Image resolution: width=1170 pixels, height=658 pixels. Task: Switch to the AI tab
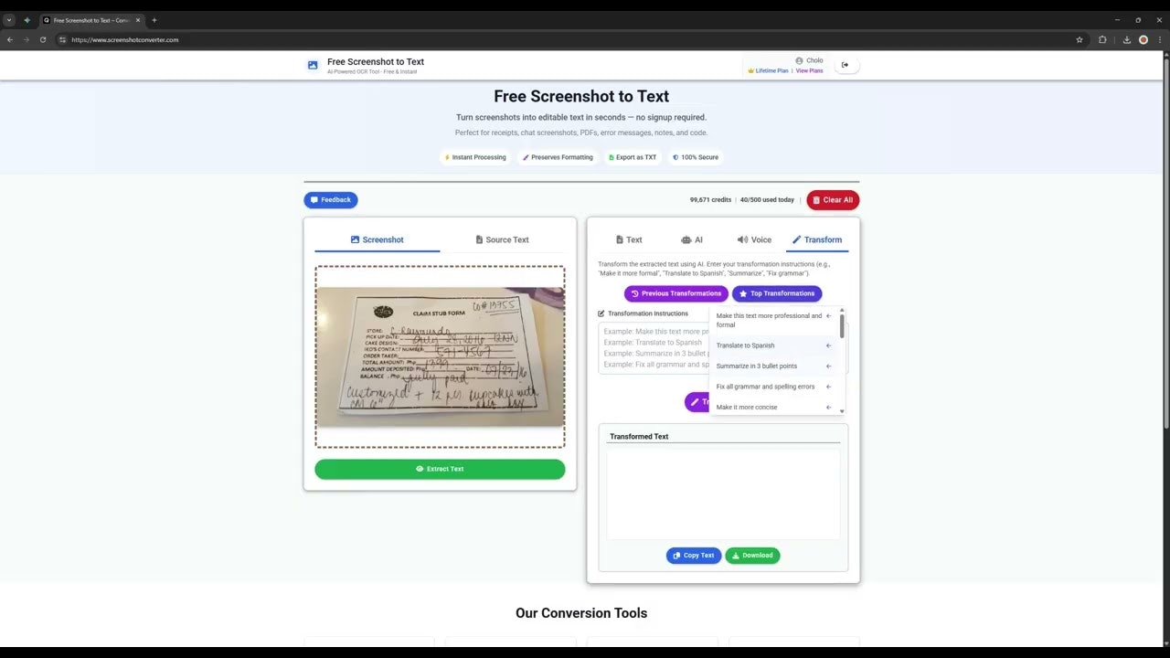coord(692,239)
